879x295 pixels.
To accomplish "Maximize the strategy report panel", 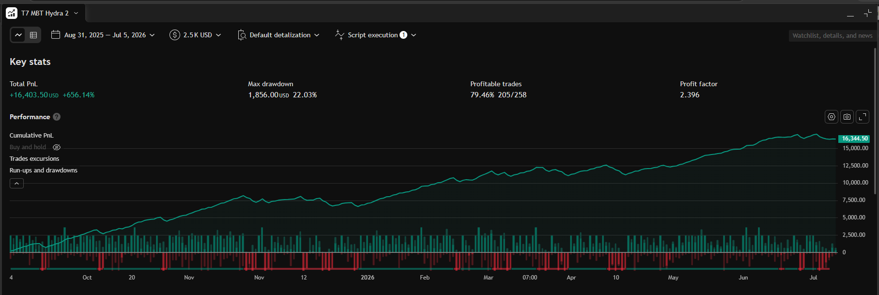I will pos(867,13).
